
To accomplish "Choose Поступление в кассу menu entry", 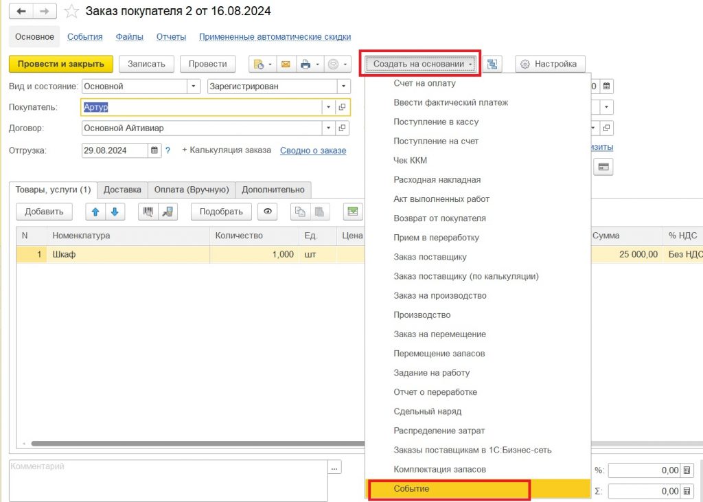I will [x=478, y=122].
